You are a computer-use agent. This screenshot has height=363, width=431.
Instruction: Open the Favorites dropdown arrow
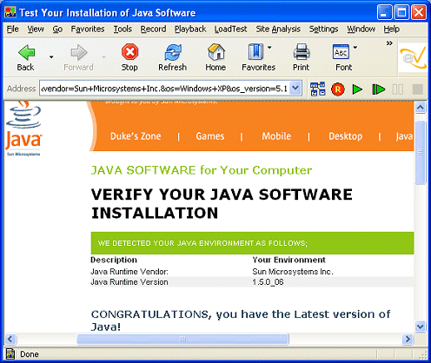[x=269, y=48]
